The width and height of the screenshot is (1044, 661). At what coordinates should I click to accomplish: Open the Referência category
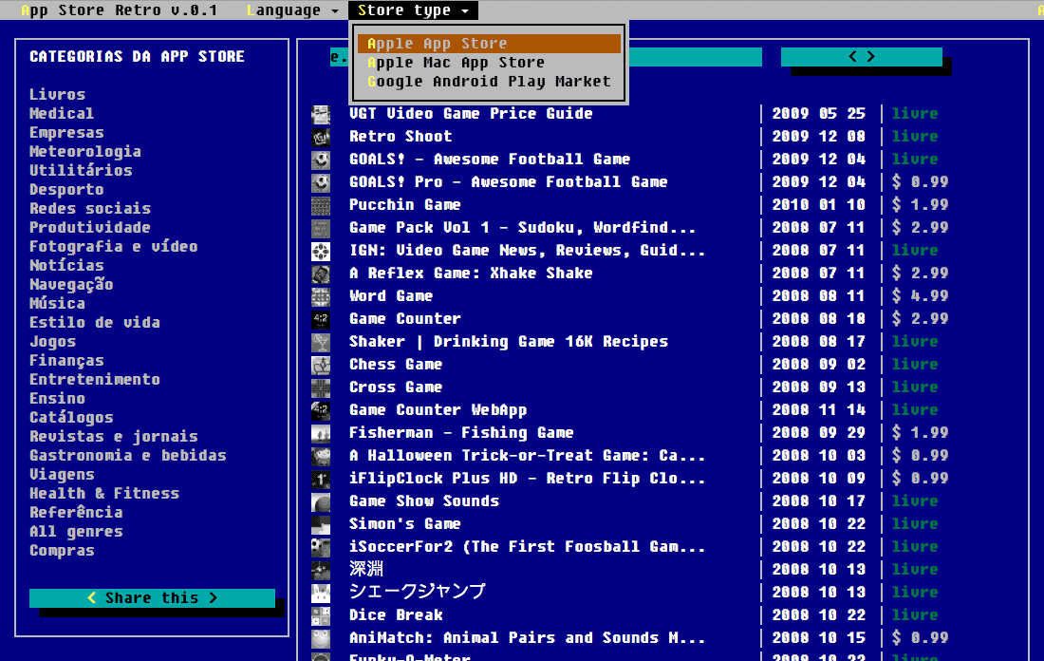(x=76, y=513)
